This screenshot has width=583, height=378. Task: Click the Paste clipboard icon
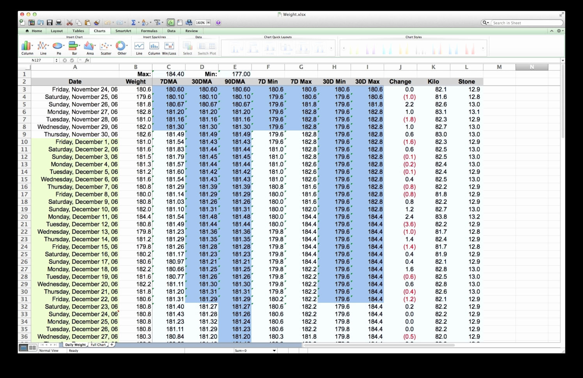tap(87, 22)
